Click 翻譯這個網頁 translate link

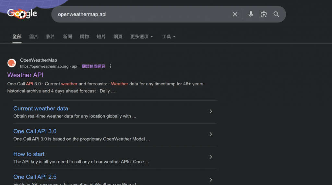pos(93,66)
